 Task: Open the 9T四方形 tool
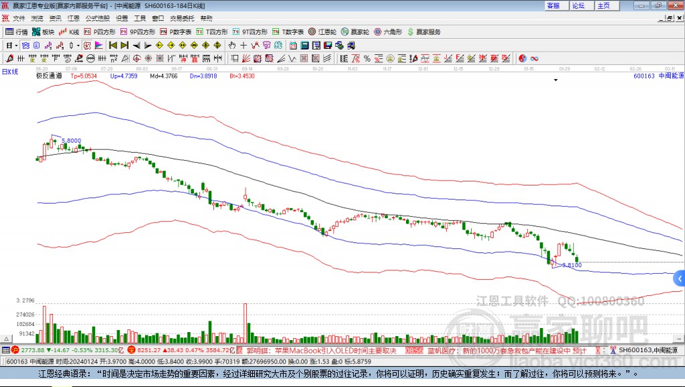[250, 32]
